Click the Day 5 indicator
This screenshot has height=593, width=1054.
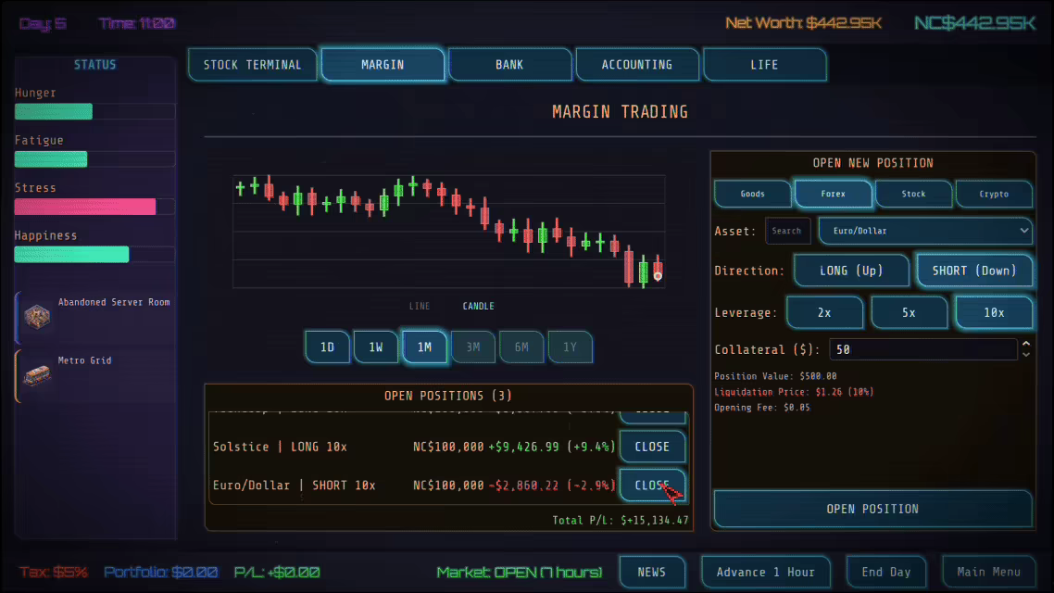pyautogui.click(x=43, y=23)
